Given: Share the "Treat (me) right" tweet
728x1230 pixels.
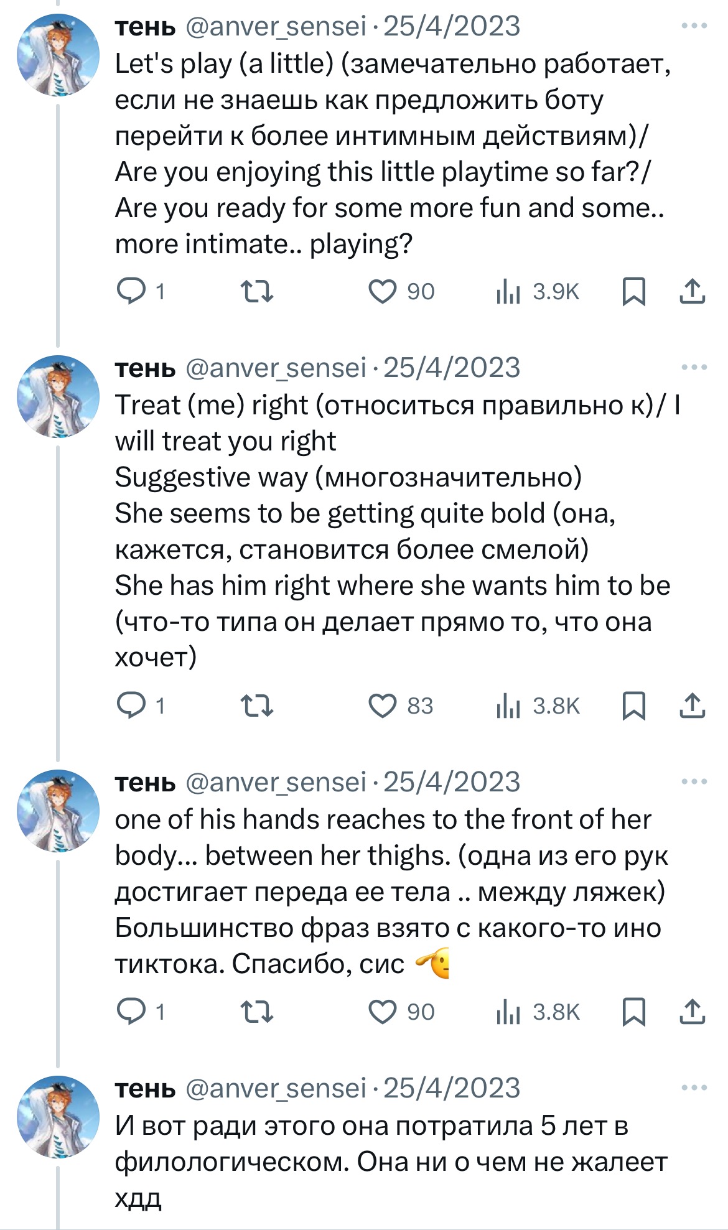Looking at the screenshot, I should point(692,706).
